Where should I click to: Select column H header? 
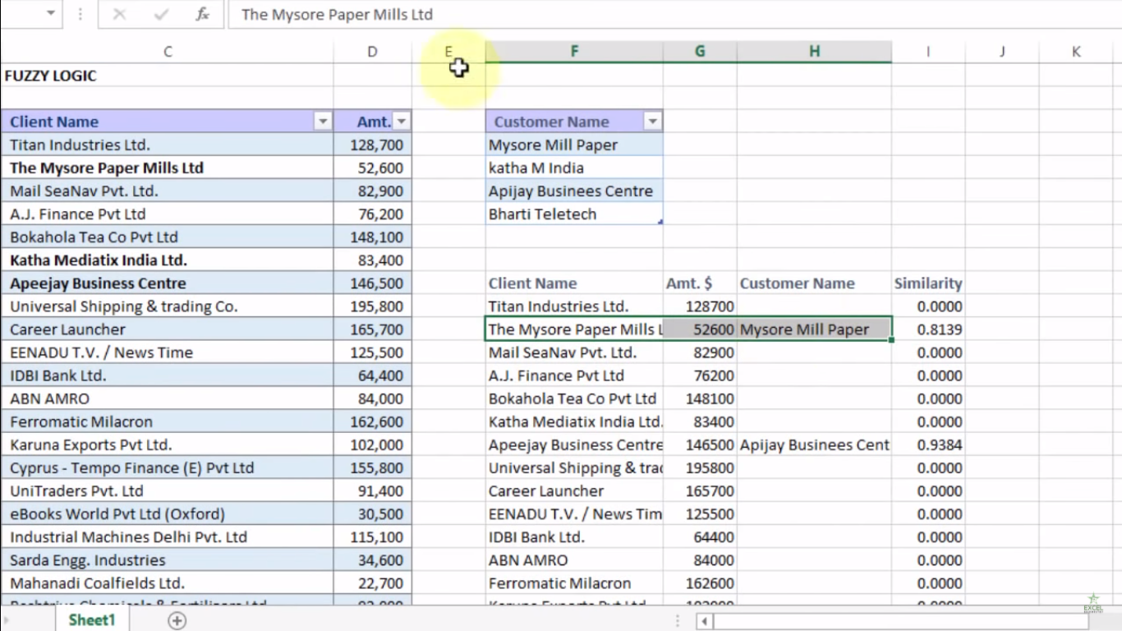tap(814, 52)
